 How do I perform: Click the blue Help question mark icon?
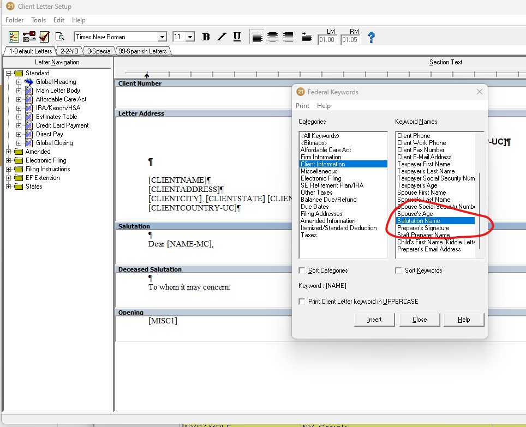pos(370,38)
